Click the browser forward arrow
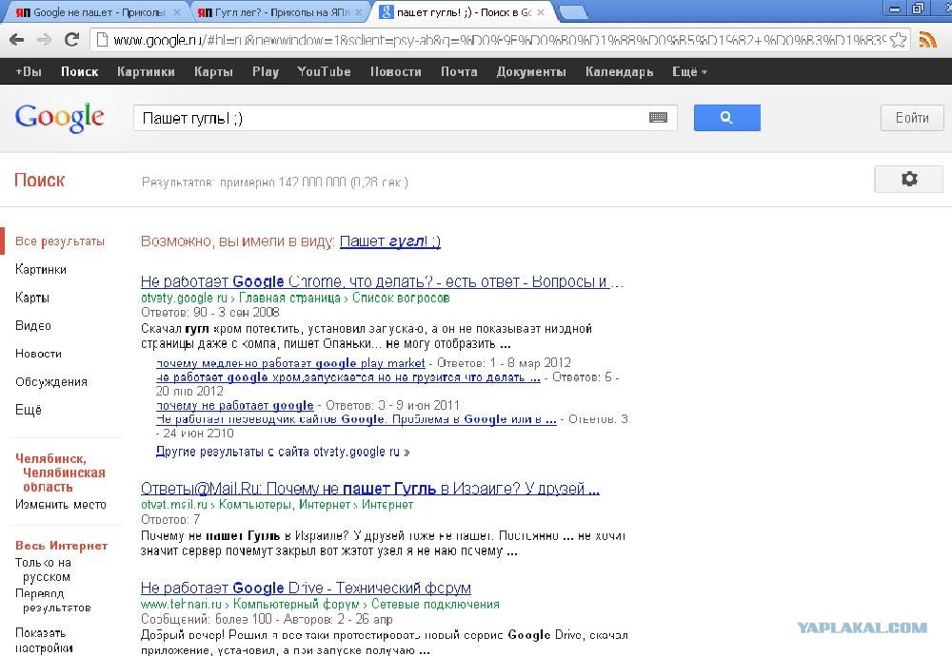952x656 pixels. pos(44,40)
